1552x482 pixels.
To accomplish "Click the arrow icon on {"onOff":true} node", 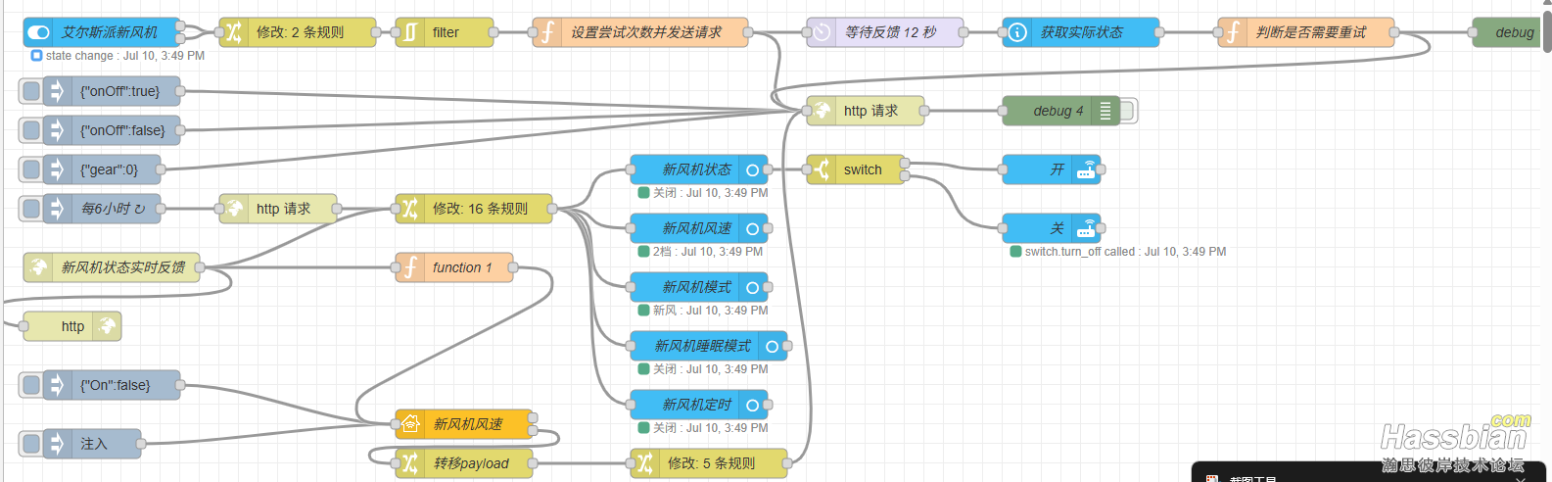I will [x=57, y=91].
